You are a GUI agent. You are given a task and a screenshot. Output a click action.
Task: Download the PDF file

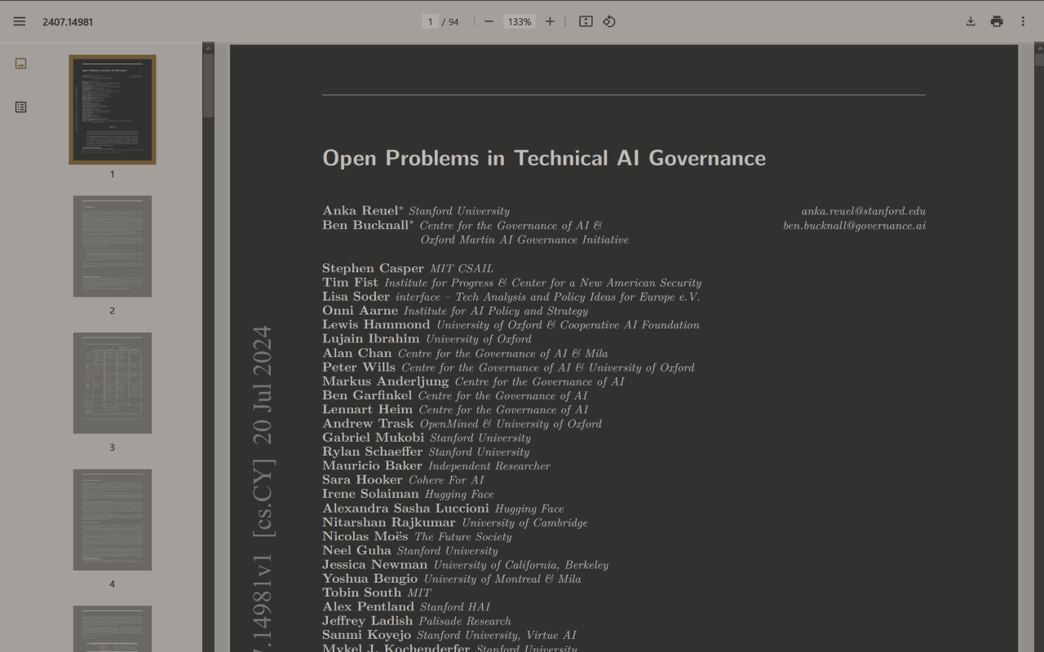click(971, 21)
